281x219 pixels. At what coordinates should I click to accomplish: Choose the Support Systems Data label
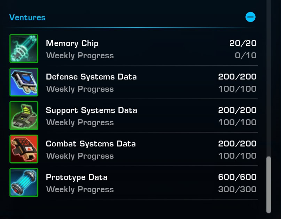(x=91, y=111)
